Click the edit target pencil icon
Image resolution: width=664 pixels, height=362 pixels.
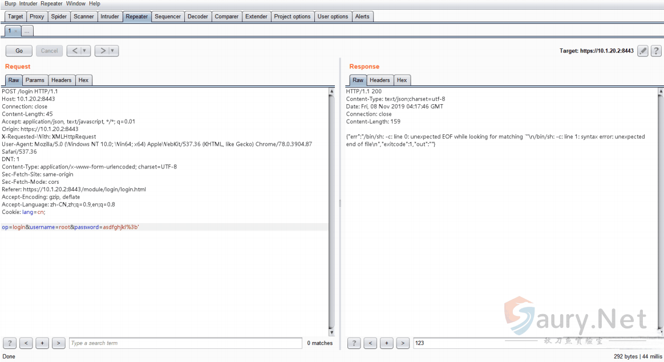643,51
